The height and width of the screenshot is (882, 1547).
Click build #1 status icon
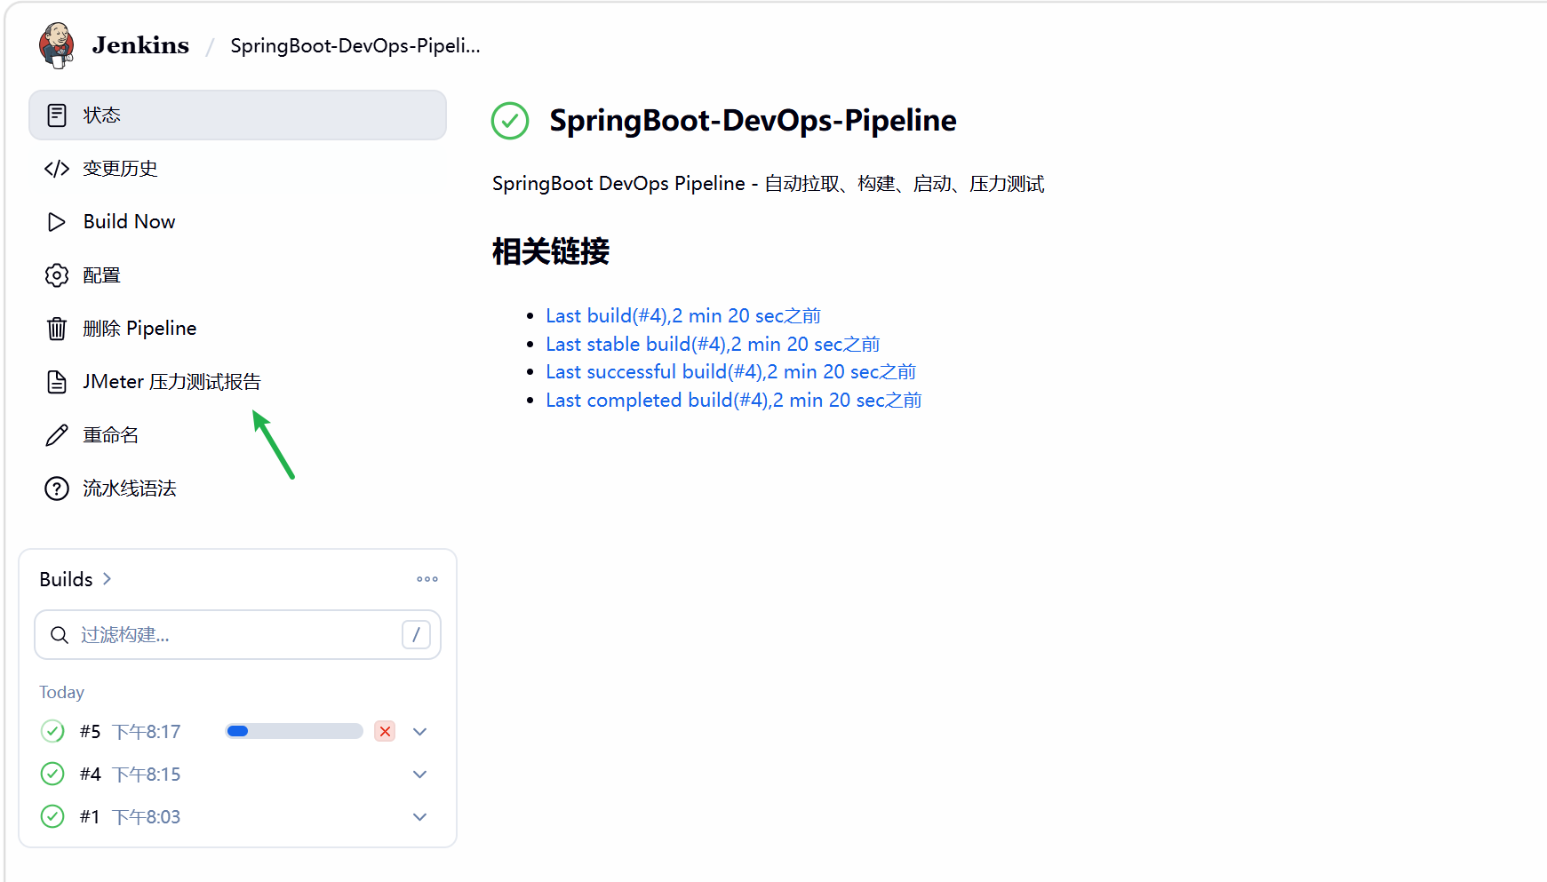52,816
